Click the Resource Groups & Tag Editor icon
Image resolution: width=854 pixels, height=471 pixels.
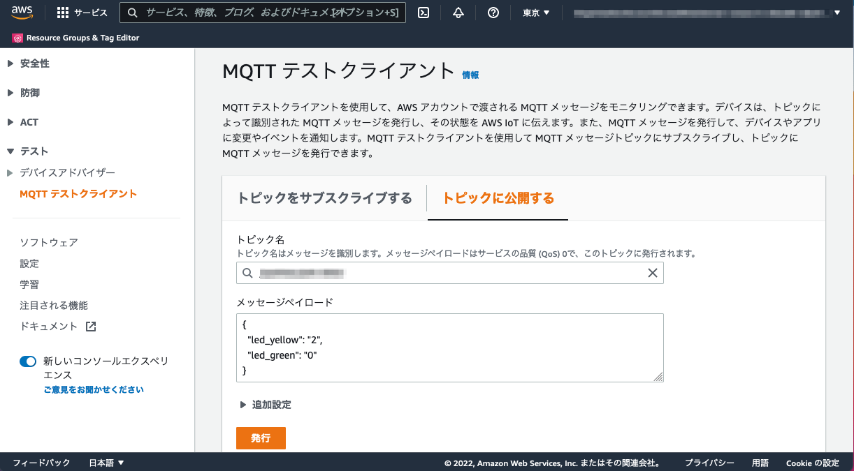point(17,38)
